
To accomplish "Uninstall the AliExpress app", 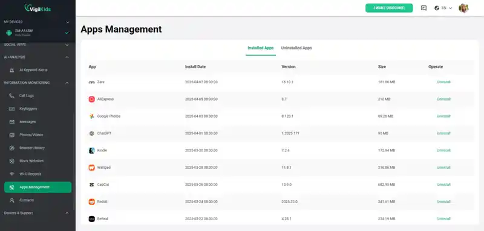I will 443,99.
